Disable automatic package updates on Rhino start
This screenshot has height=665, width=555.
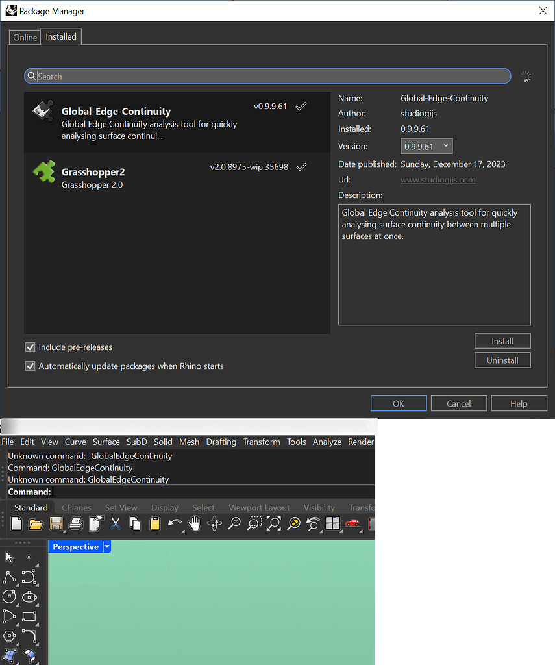click(30, 366)
